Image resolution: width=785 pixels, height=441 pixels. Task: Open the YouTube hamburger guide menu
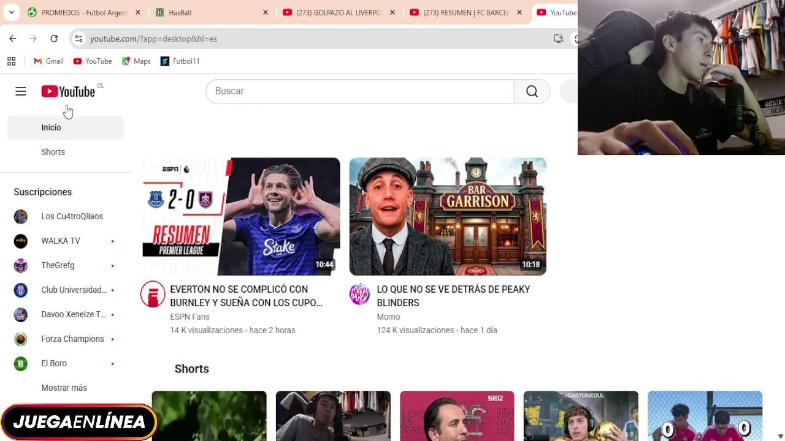[x=21, y=91]
